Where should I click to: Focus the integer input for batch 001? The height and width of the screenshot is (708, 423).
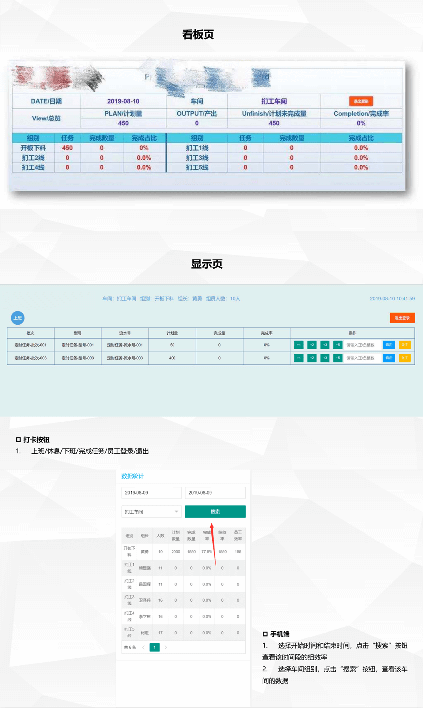pos(362,345)
